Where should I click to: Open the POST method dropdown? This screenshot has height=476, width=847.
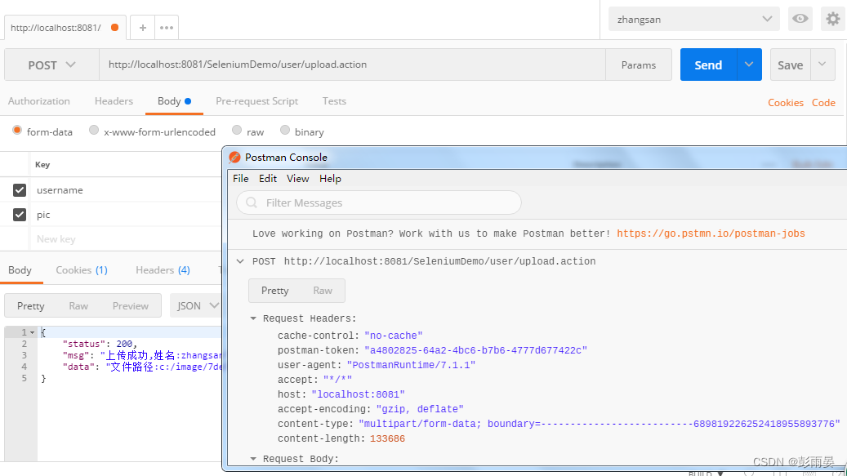[x=51, y=65]
